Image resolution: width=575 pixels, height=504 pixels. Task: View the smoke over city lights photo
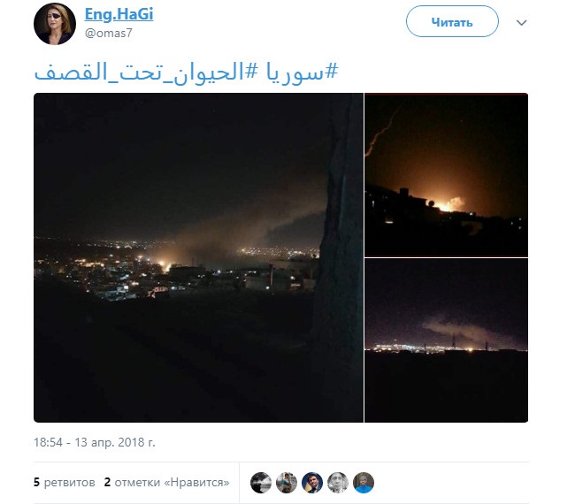[x=446, y=340]
